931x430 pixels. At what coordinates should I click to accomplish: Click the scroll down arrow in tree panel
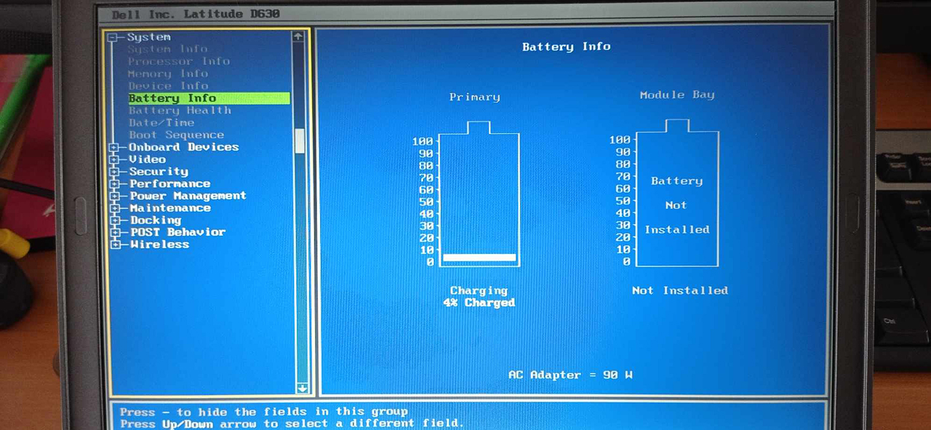coord(303,389)
